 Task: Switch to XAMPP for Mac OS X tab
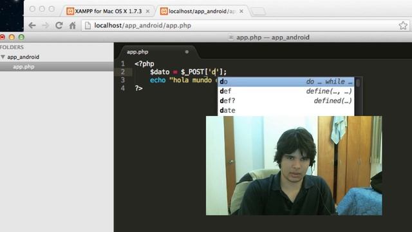(108, 12)
